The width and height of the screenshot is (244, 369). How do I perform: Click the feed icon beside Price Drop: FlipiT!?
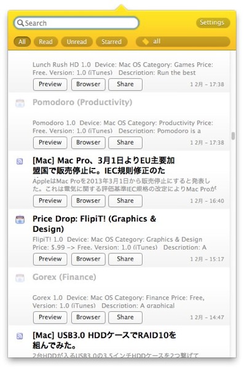20,220
